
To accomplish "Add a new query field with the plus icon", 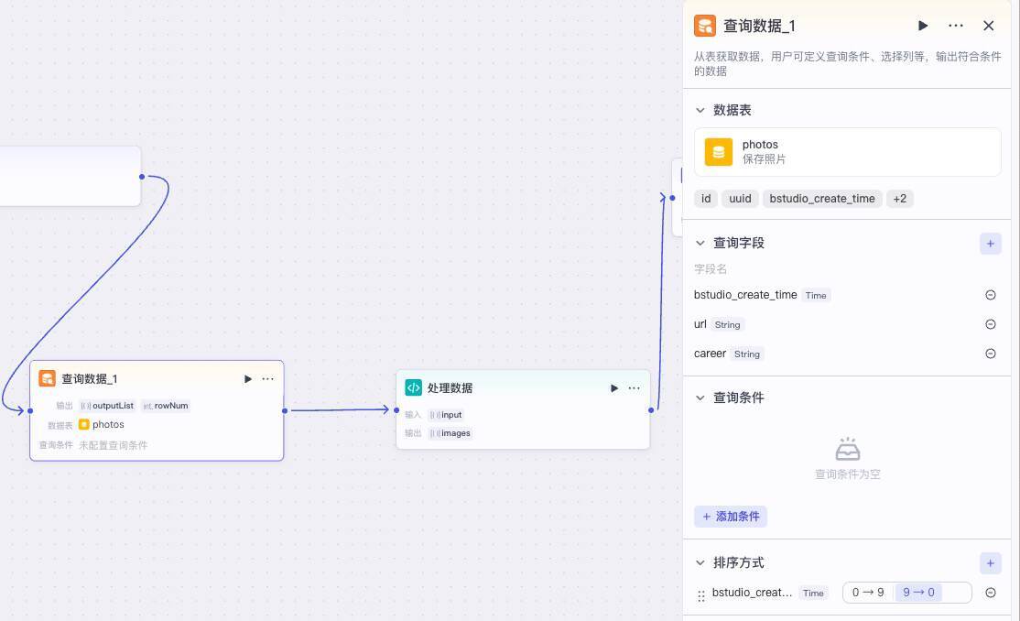I will coord(990,244).
